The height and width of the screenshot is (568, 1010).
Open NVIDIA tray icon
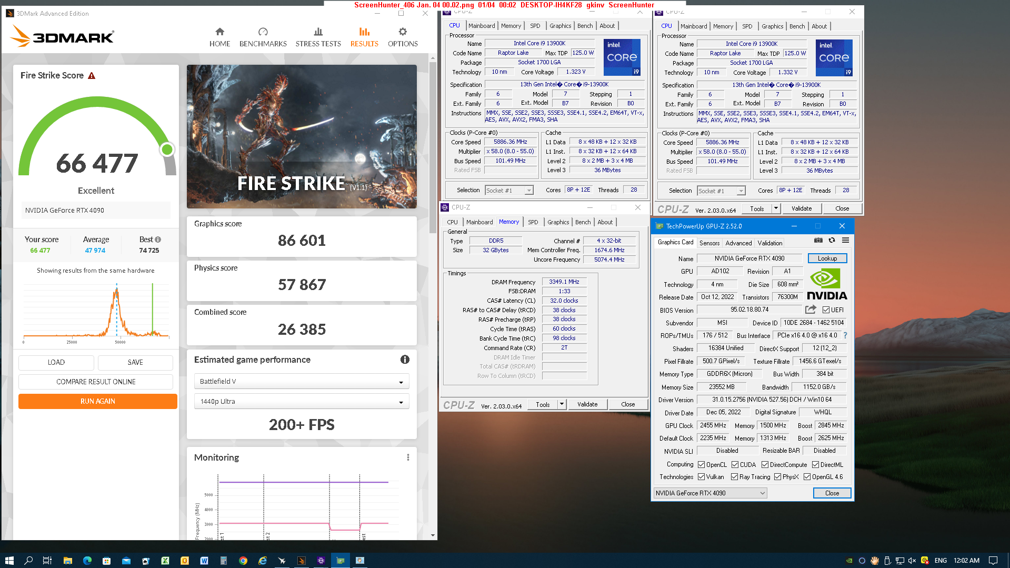coord(849,561)
